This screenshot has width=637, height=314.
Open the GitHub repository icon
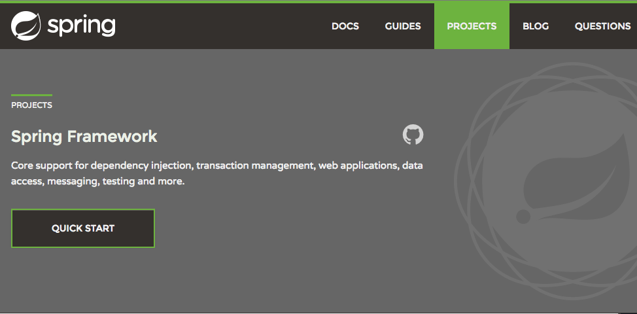[413, 135]
